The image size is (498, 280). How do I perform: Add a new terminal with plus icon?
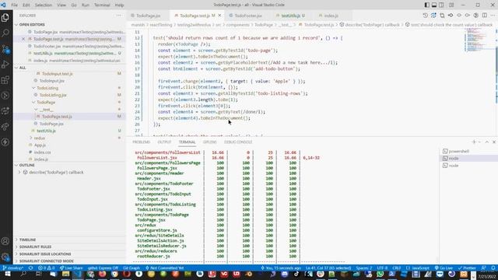click(474, 142)
